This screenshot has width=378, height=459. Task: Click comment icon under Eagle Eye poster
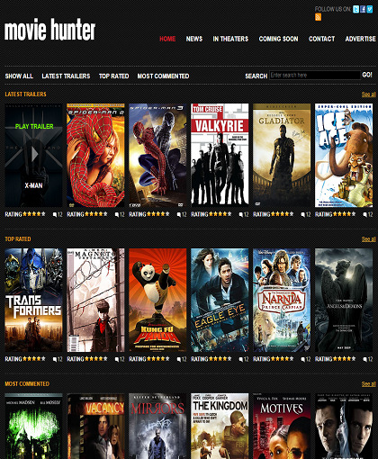click(241, 359)
